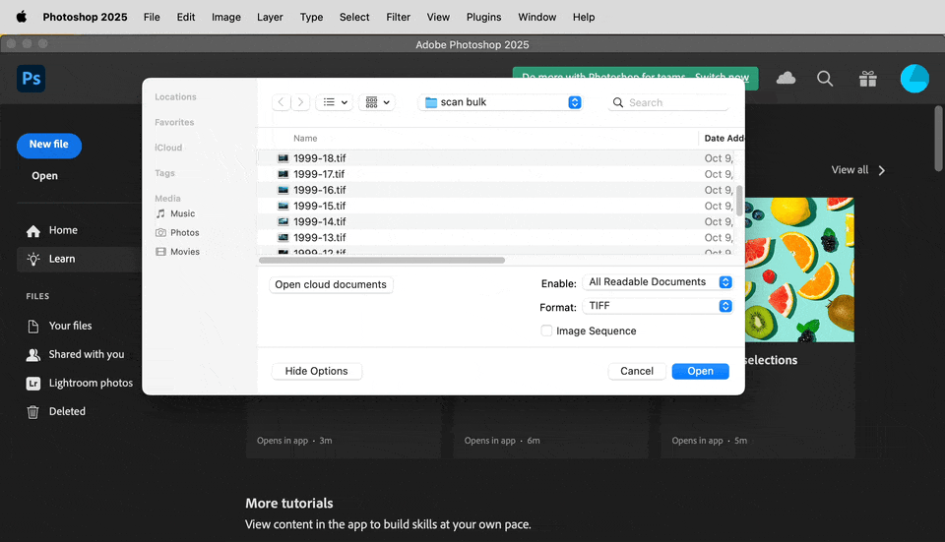This screenshot has height=542, width=945.
Task: Click the Deleted trash can icon
Action: point(33,412)
